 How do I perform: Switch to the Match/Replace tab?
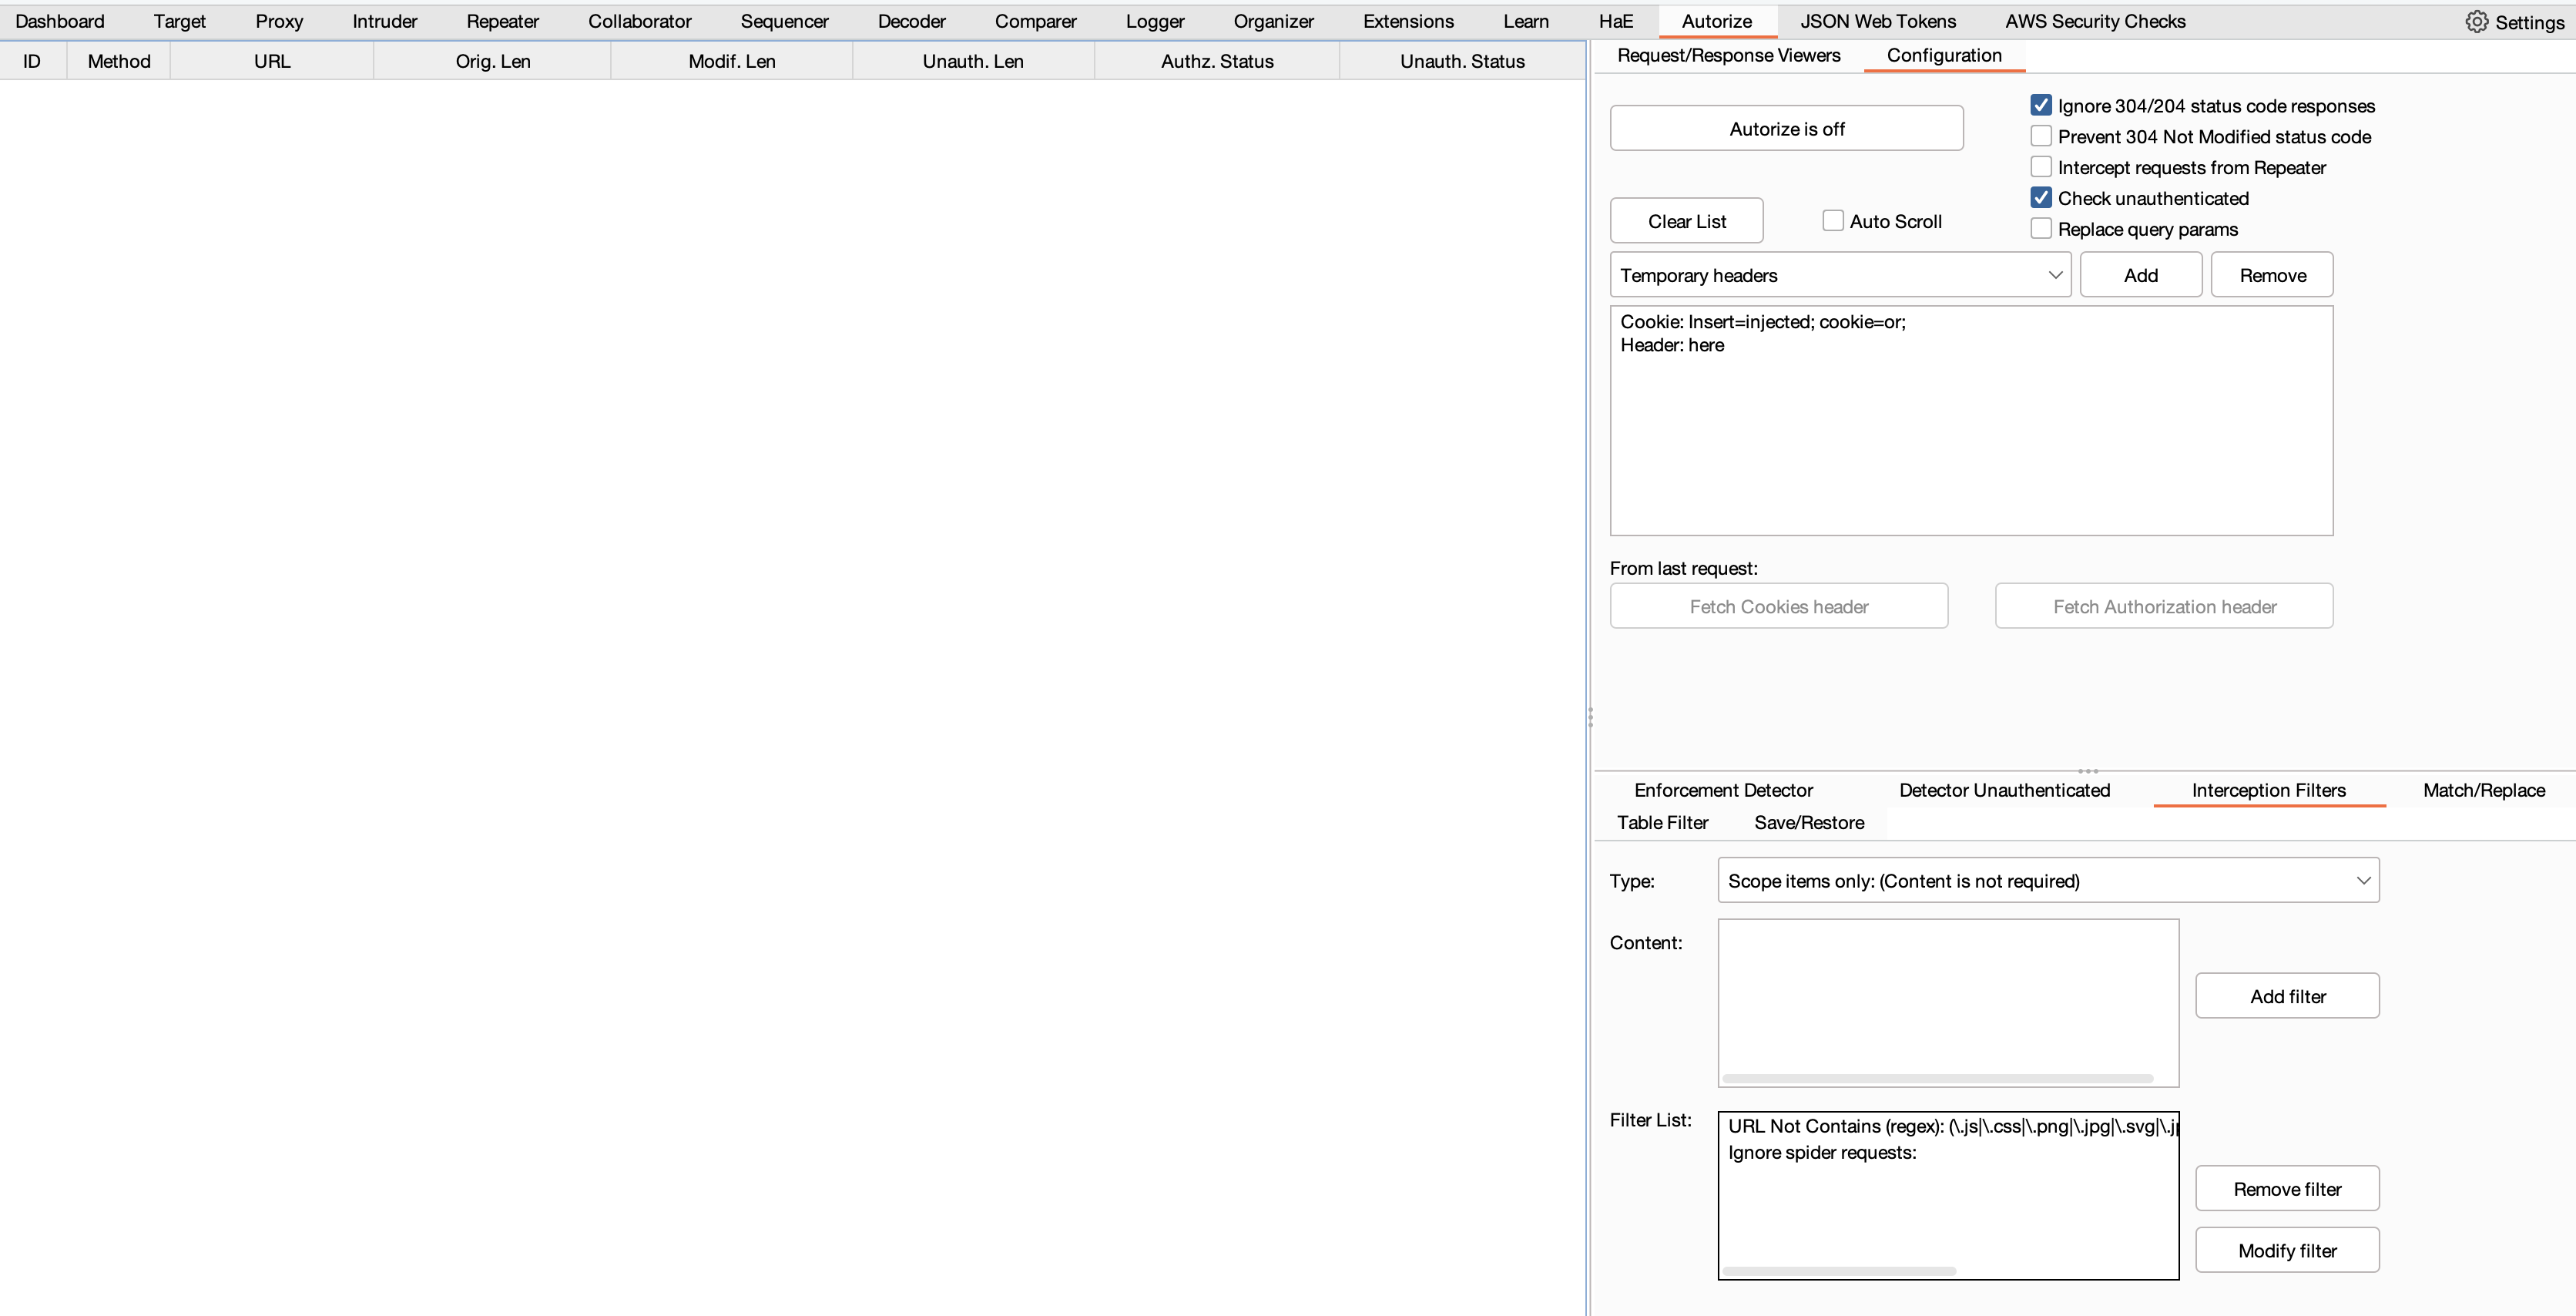2483,790
